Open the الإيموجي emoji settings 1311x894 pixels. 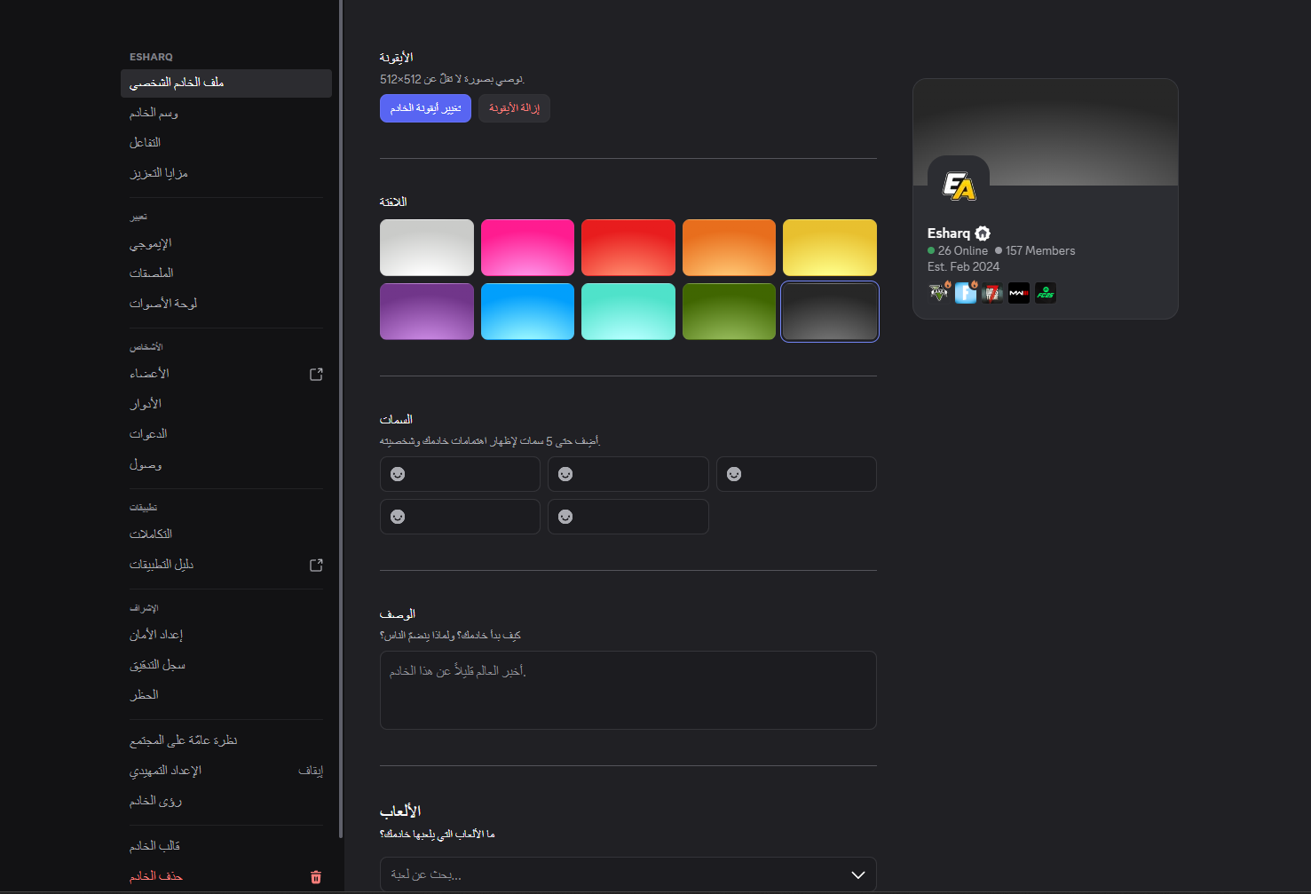(x=226, y=244)
